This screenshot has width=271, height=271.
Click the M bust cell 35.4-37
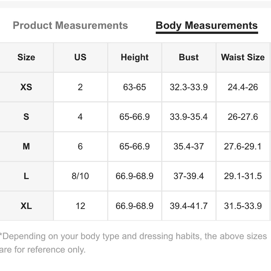click(x=189, y=146)
